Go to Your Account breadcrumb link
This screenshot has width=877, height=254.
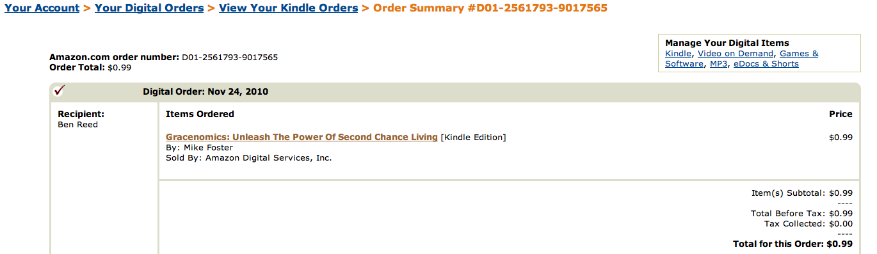(42, 8)
